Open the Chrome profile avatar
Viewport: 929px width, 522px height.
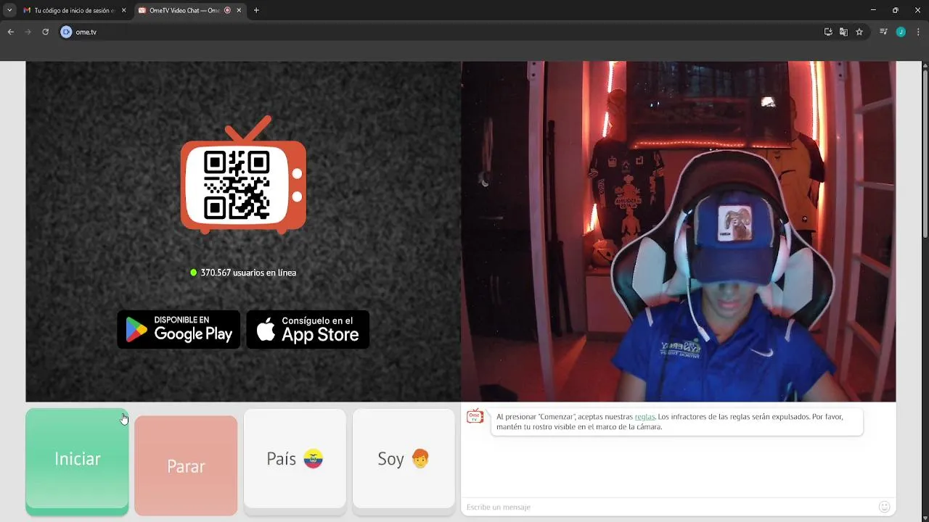pos(901,32)
